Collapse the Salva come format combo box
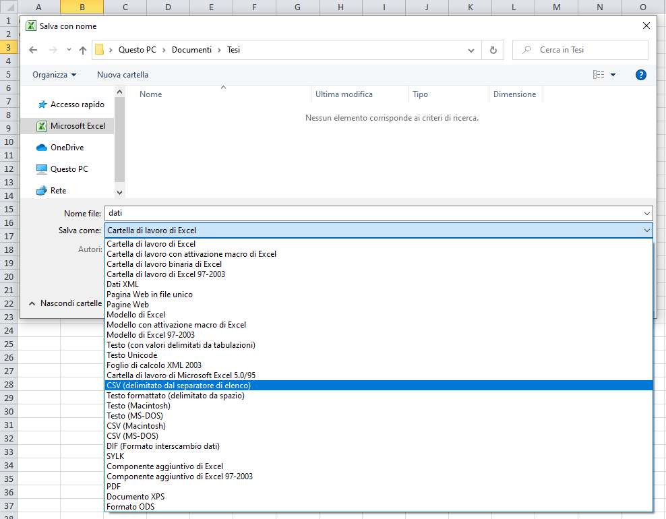The width and height of the screenshot is (666, 519). pos(378,231)
